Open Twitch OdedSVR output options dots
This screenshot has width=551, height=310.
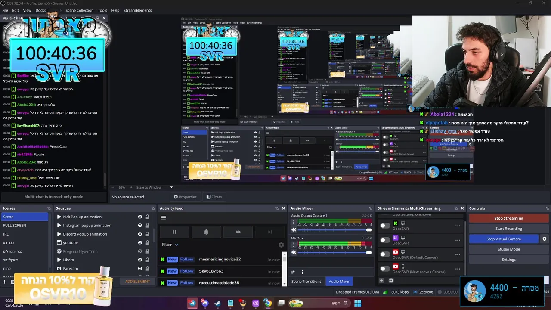coord(458,240)
